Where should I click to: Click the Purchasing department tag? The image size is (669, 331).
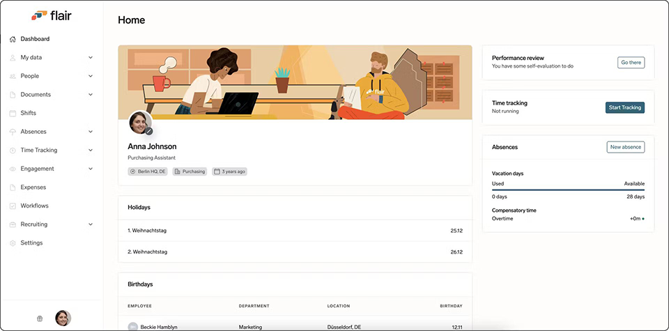click(x=190, y=171)
